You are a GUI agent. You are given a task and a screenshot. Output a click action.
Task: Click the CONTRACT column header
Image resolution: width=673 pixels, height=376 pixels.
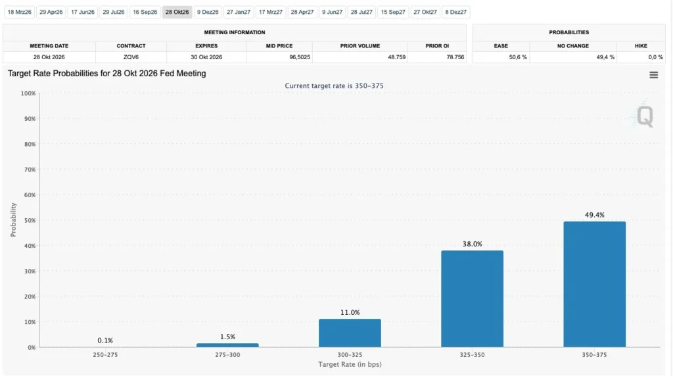coord(131,46)
